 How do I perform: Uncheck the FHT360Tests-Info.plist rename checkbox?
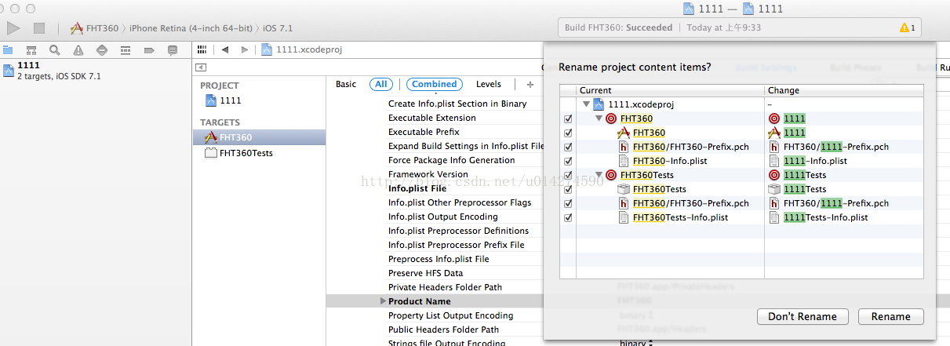[x=568, y=217]
